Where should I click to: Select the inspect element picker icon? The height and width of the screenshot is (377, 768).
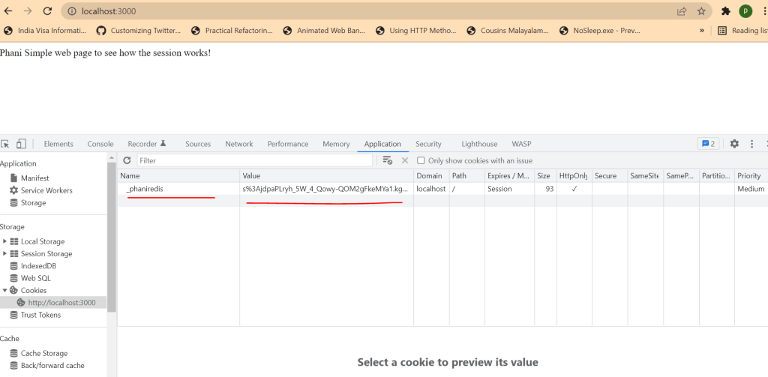(5, 144)
